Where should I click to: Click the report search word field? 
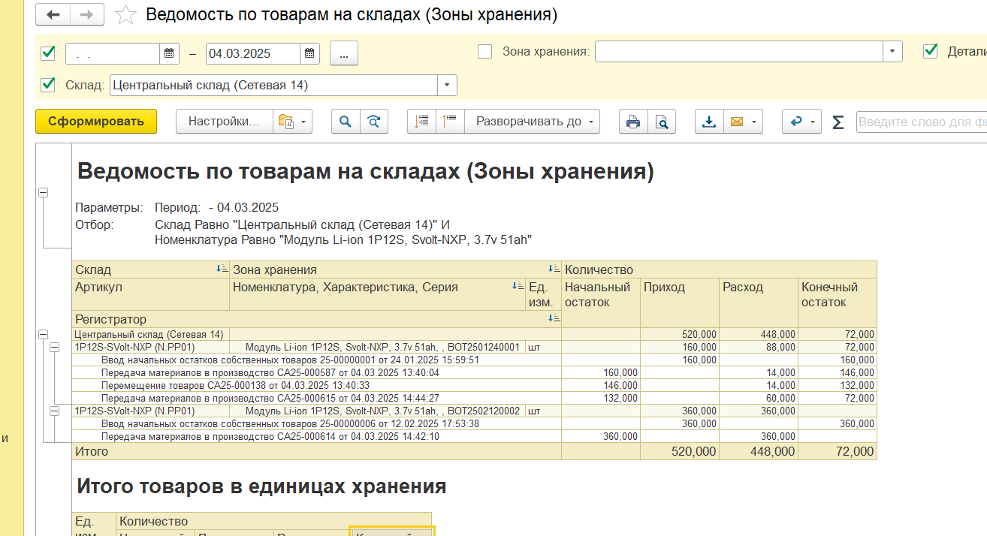tap(922, 122)
